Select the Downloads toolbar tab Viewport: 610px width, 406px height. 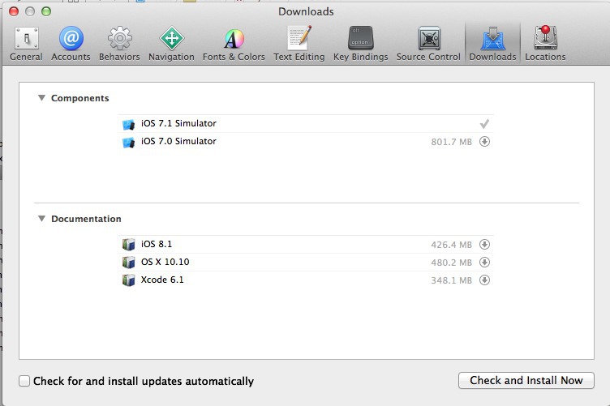click(492, 44)
